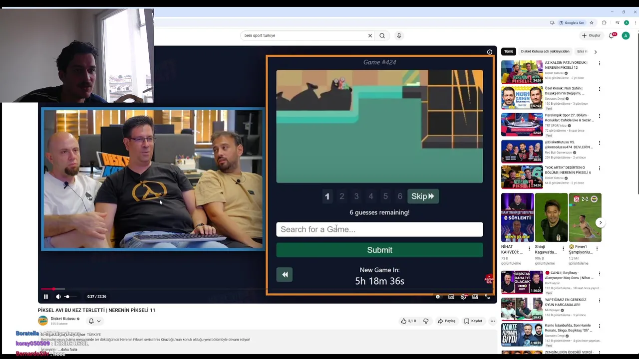Mute video with the speaker icon
The height and width of the screenshot is (359, 639).
(x=58, y=297)
